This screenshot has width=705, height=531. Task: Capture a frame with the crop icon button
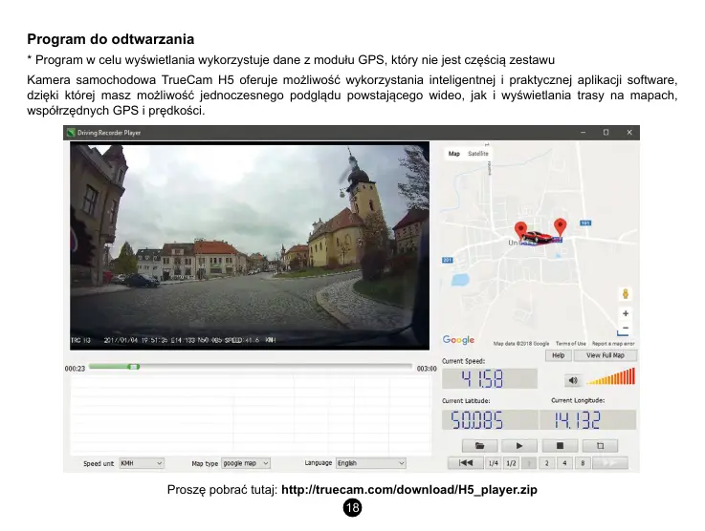[600, 446]
